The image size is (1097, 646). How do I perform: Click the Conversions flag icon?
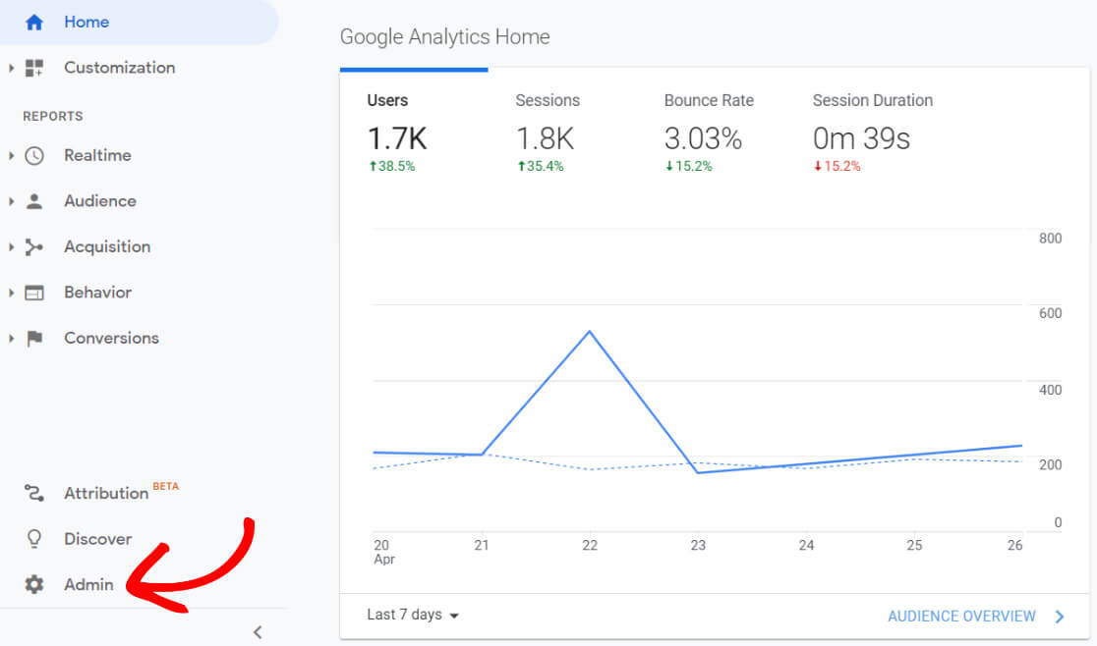tap(33, 338)
